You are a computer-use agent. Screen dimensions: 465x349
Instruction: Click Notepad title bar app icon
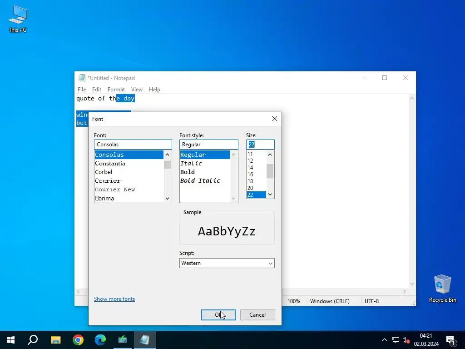(x=82, y=78)
